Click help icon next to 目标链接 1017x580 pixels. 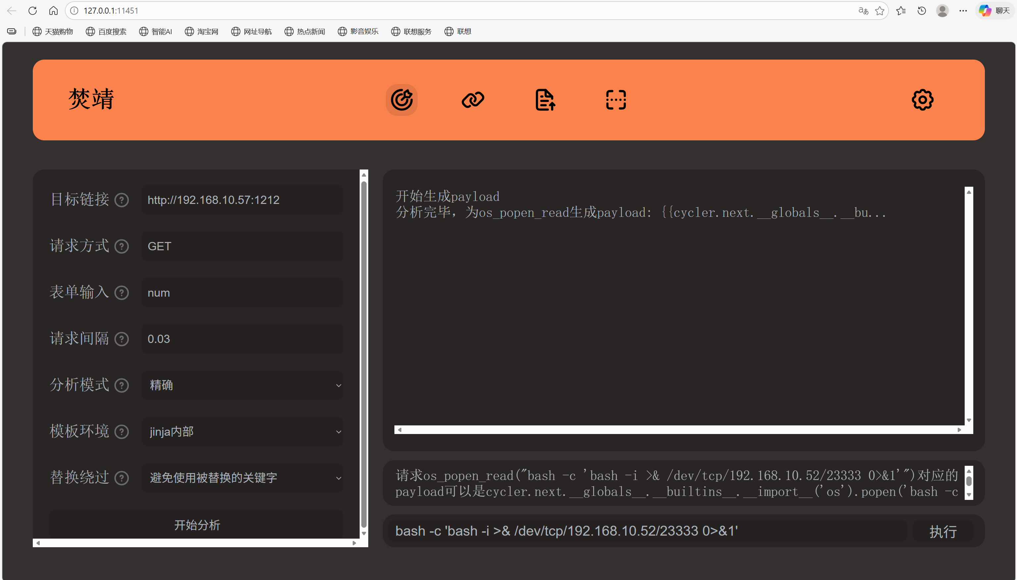click(122, 200)
